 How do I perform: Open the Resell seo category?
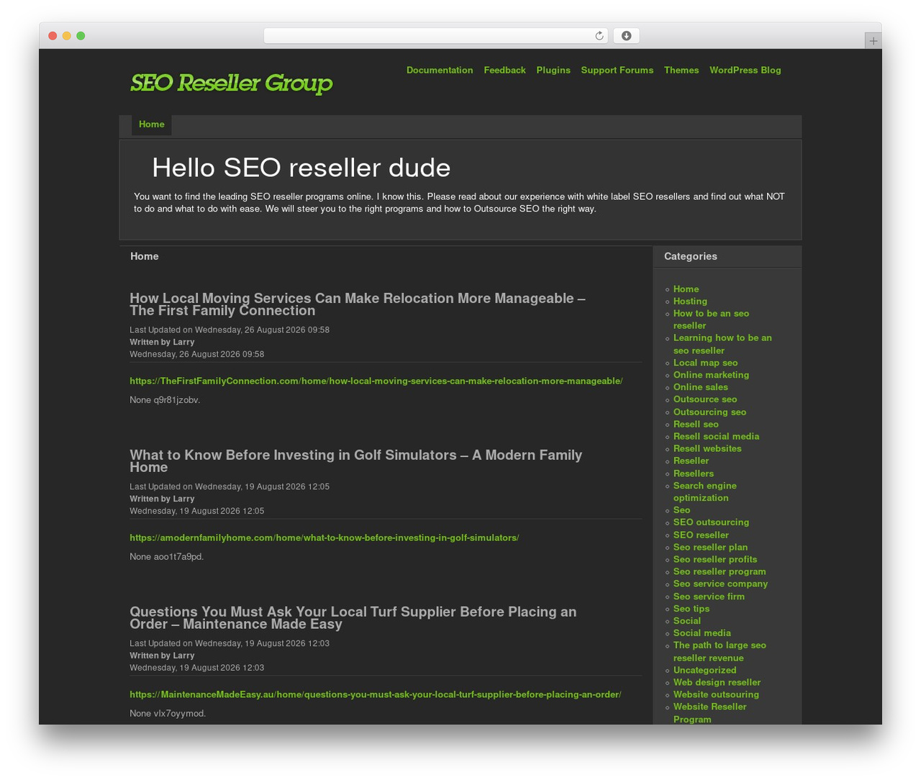pyautogui.click(x=696, y=425)
